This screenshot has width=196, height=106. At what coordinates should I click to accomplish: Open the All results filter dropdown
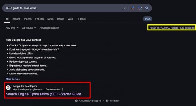[29, 28]
